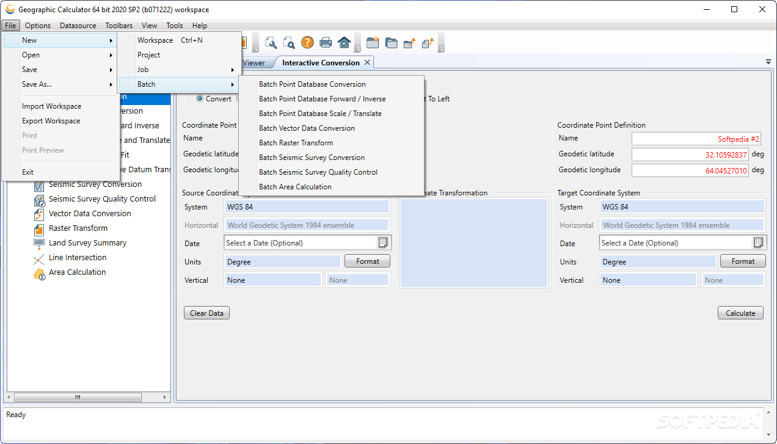Select the Vector Data Conversion icon
Screen dimensions: 777x444
pos(39,214)
